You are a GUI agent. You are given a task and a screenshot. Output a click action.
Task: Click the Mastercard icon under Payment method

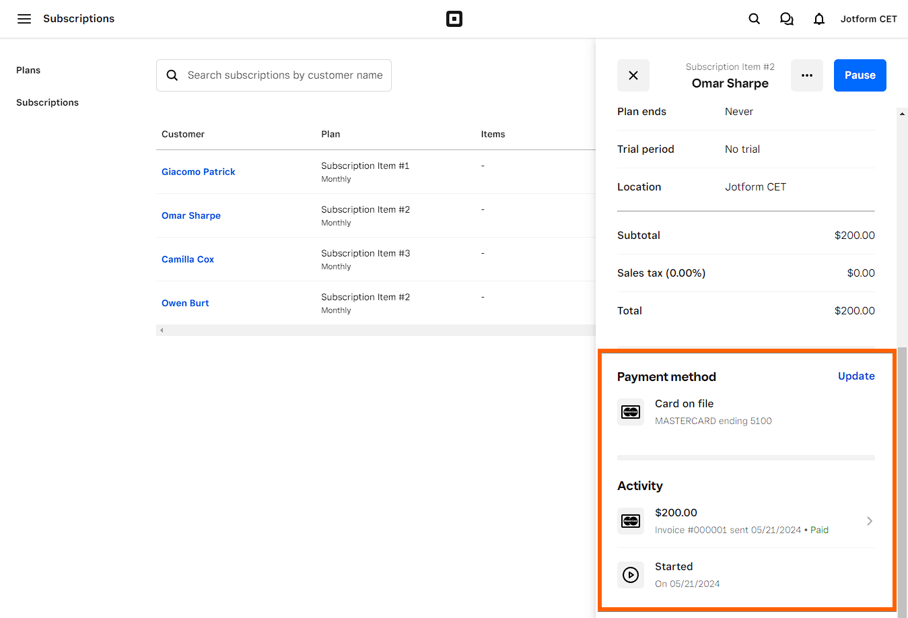coord(631,412)
